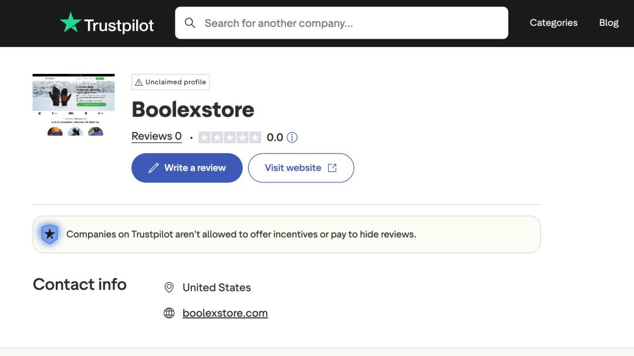Click the Boolexstore company name heading
This screenshot has height=356, width=634.
point(193,110)
